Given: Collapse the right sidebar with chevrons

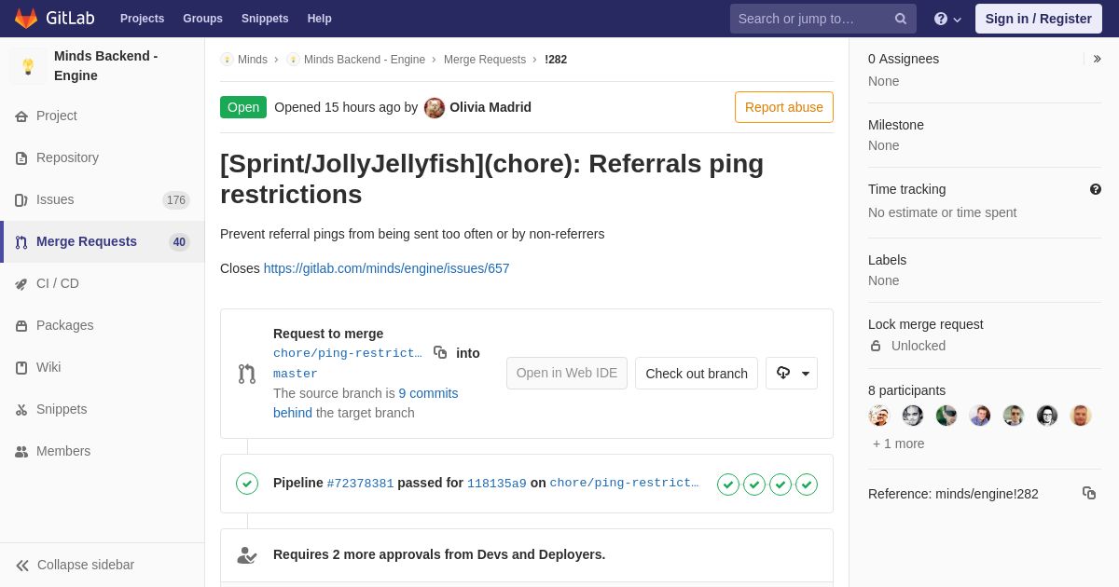Looking at the screenshot, I should [x=1097, y=59].
